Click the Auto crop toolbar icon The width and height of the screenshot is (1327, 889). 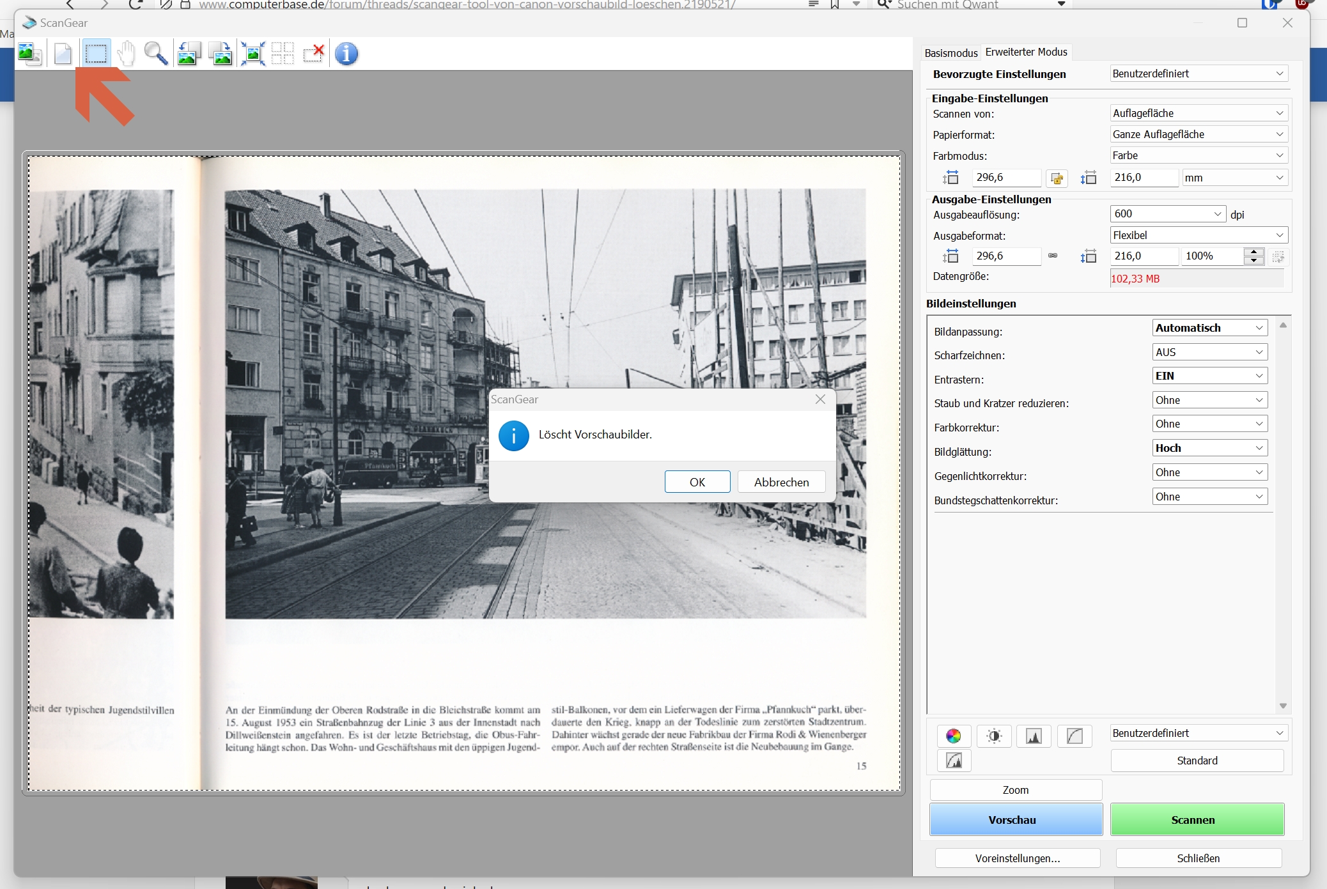pyautogui.click(x=253, y=54)
